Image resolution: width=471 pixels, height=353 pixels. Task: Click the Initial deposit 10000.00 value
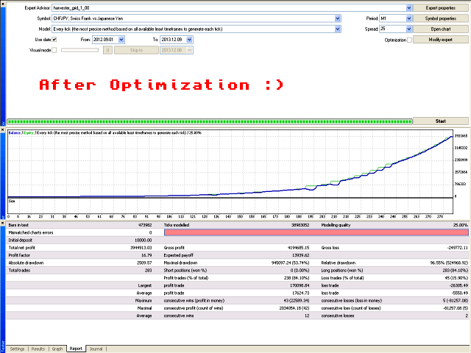pyautogui.click(x=144, y=240)
